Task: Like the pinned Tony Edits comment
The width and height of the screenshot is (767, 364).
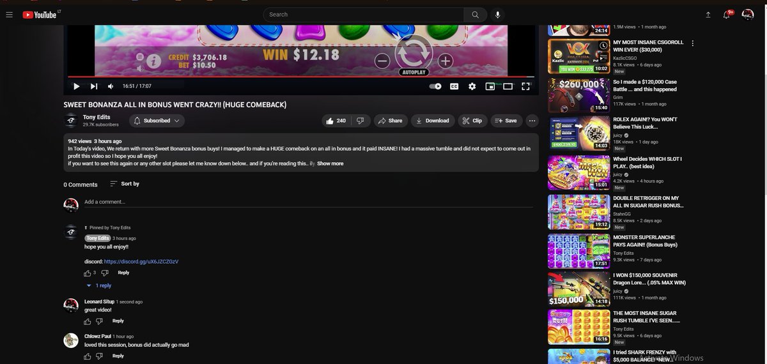Action: pos(88,273)
